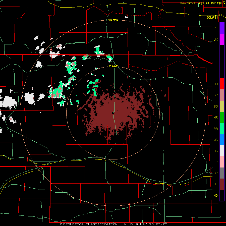Click the 'WS' legend label
The width and height of the screenshot is (226, 226).
point(215,140)
